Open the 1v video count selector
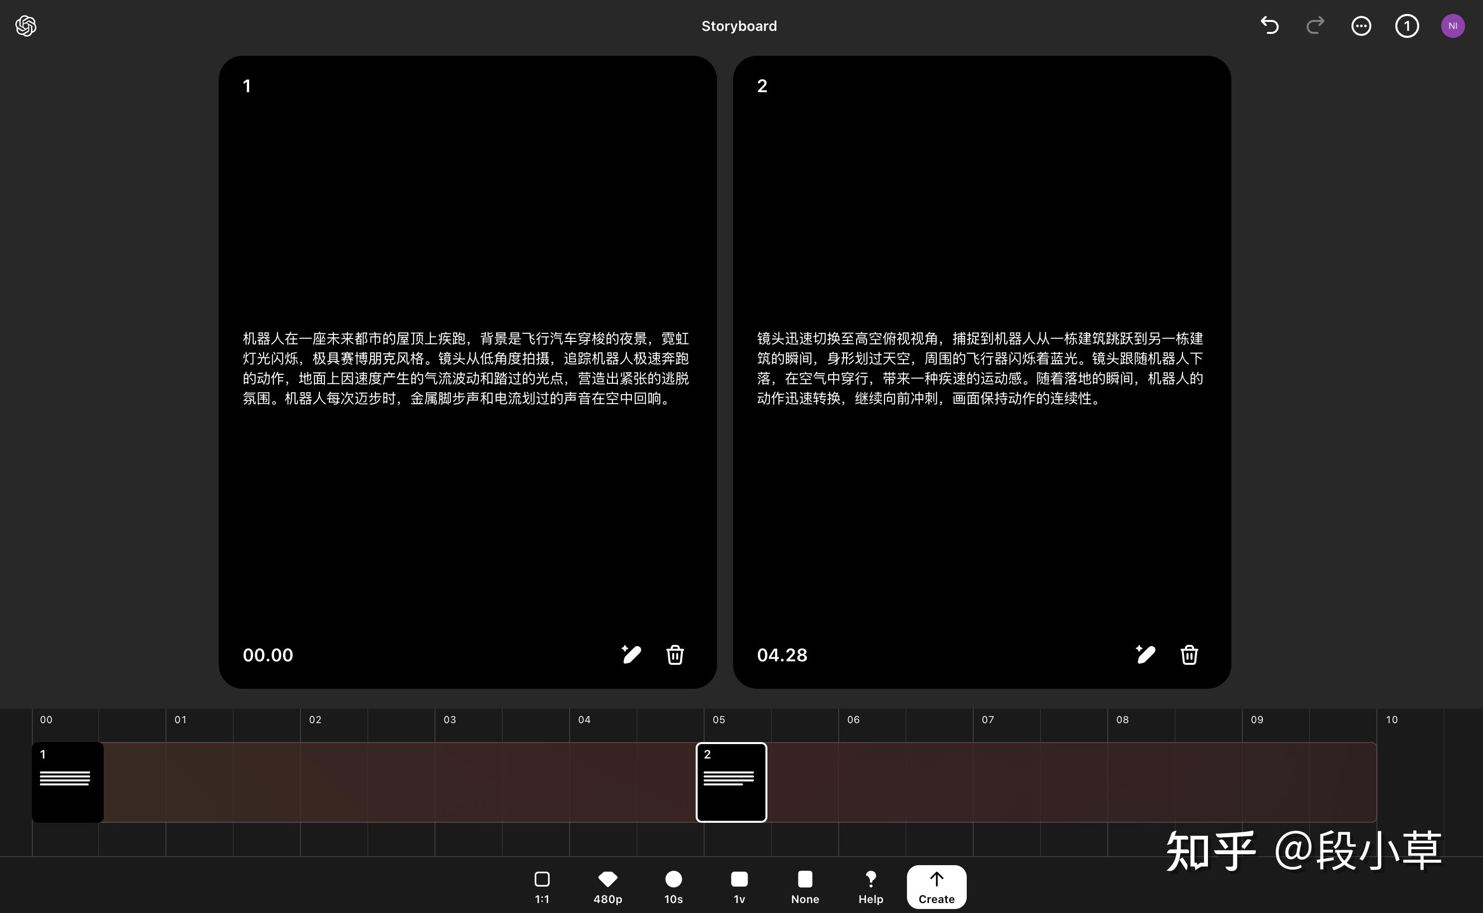This screenshot has width=1483, height=913. (739, 887)
